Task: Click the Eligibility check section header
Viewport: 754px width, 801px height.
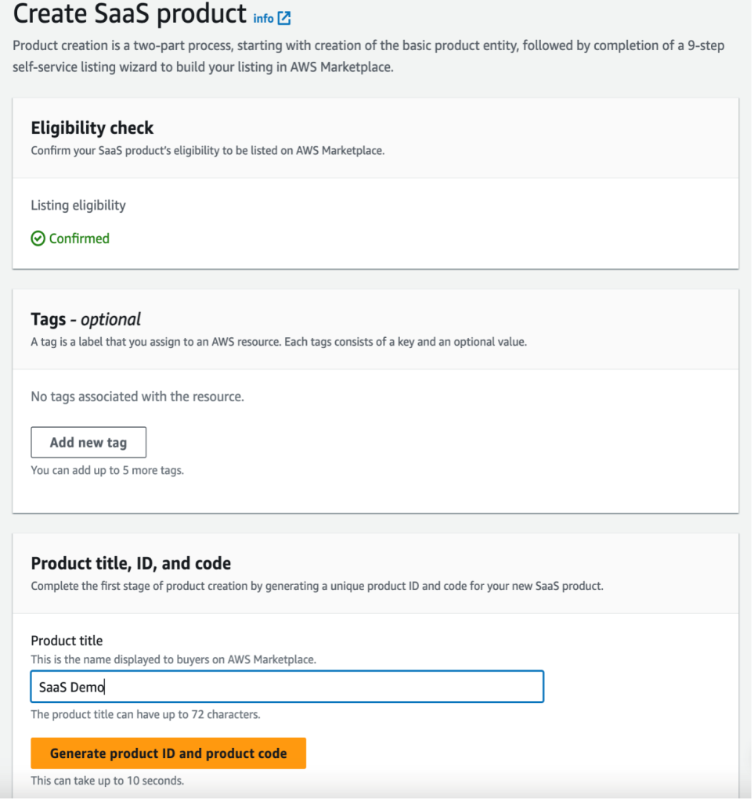Action: pyautogui.click(x=92, y=128)
